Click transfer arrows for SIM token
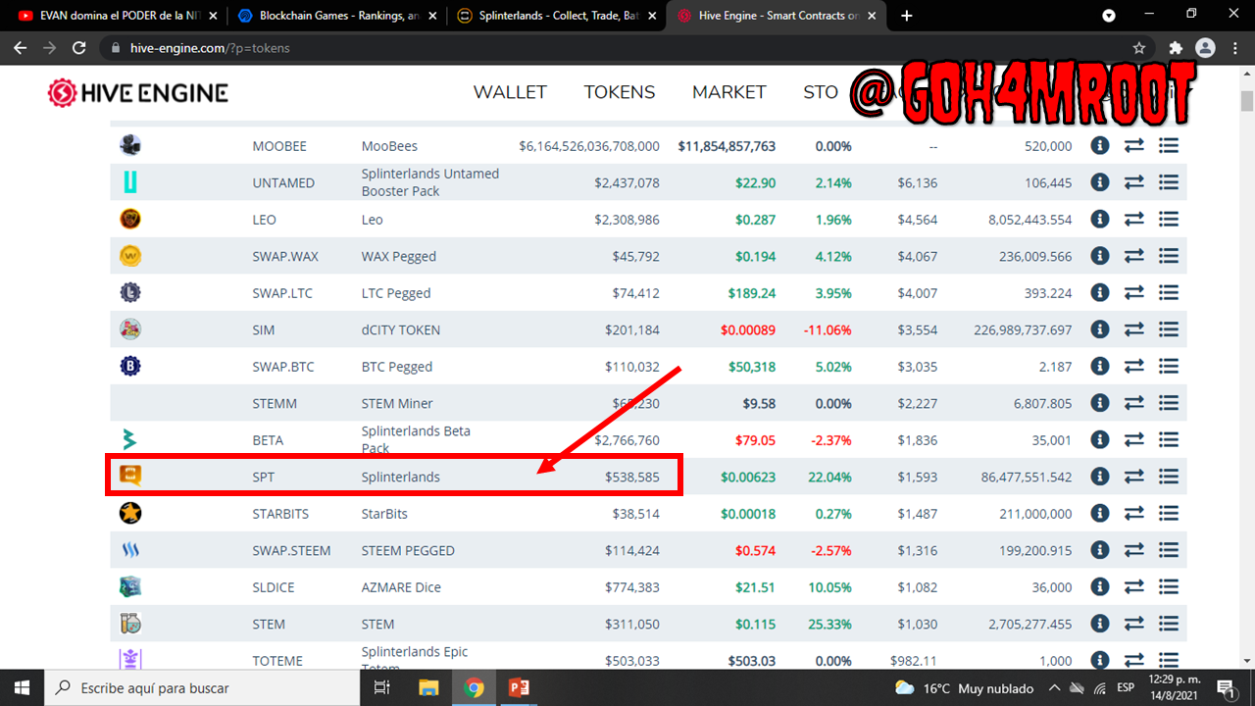1255x706 pixels. 1134,329
